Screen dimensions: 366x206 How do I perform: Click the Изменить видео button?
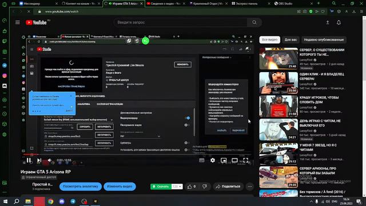click(x=120, y=187)
